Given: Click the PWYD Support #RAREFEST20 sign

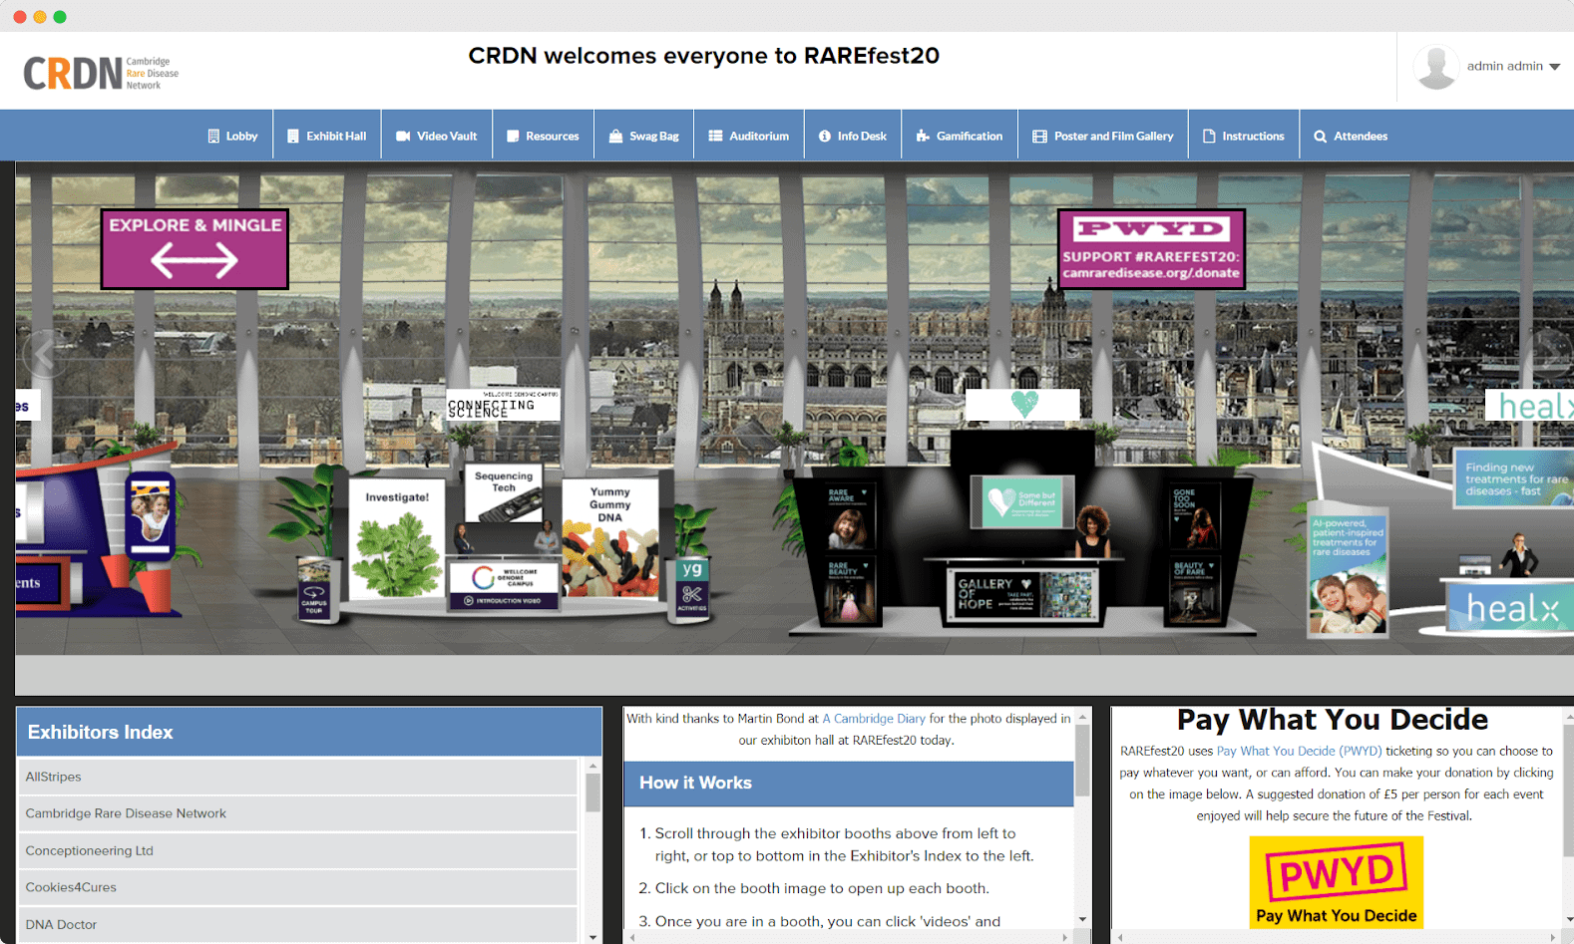Looking at the screenshot, I should pyautogui.click(x=1151, y=248).
